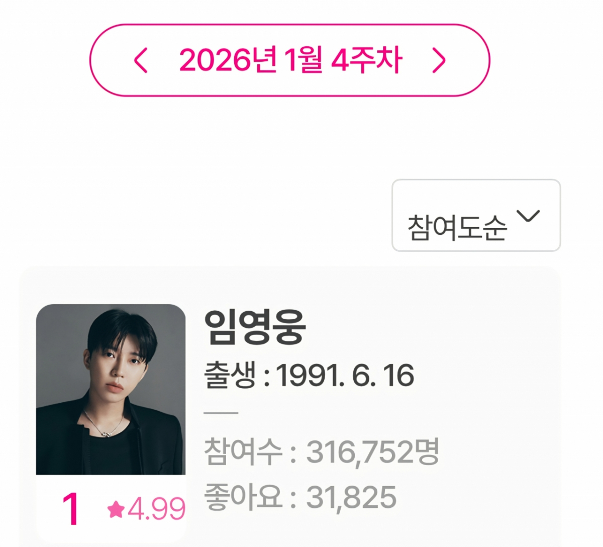This screenshot has width=603, height=547.
Task: Click the 참여수 participants label
Action: click(x=243, y=451)
